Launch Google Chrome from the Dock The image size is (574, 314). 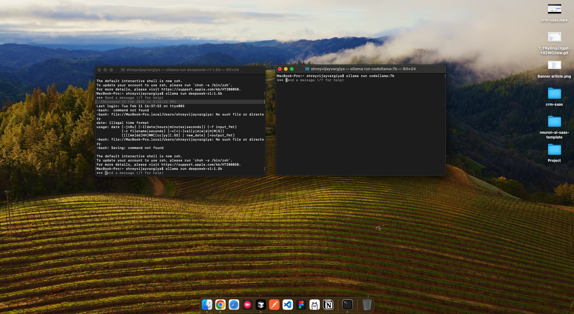pos(220,305)
